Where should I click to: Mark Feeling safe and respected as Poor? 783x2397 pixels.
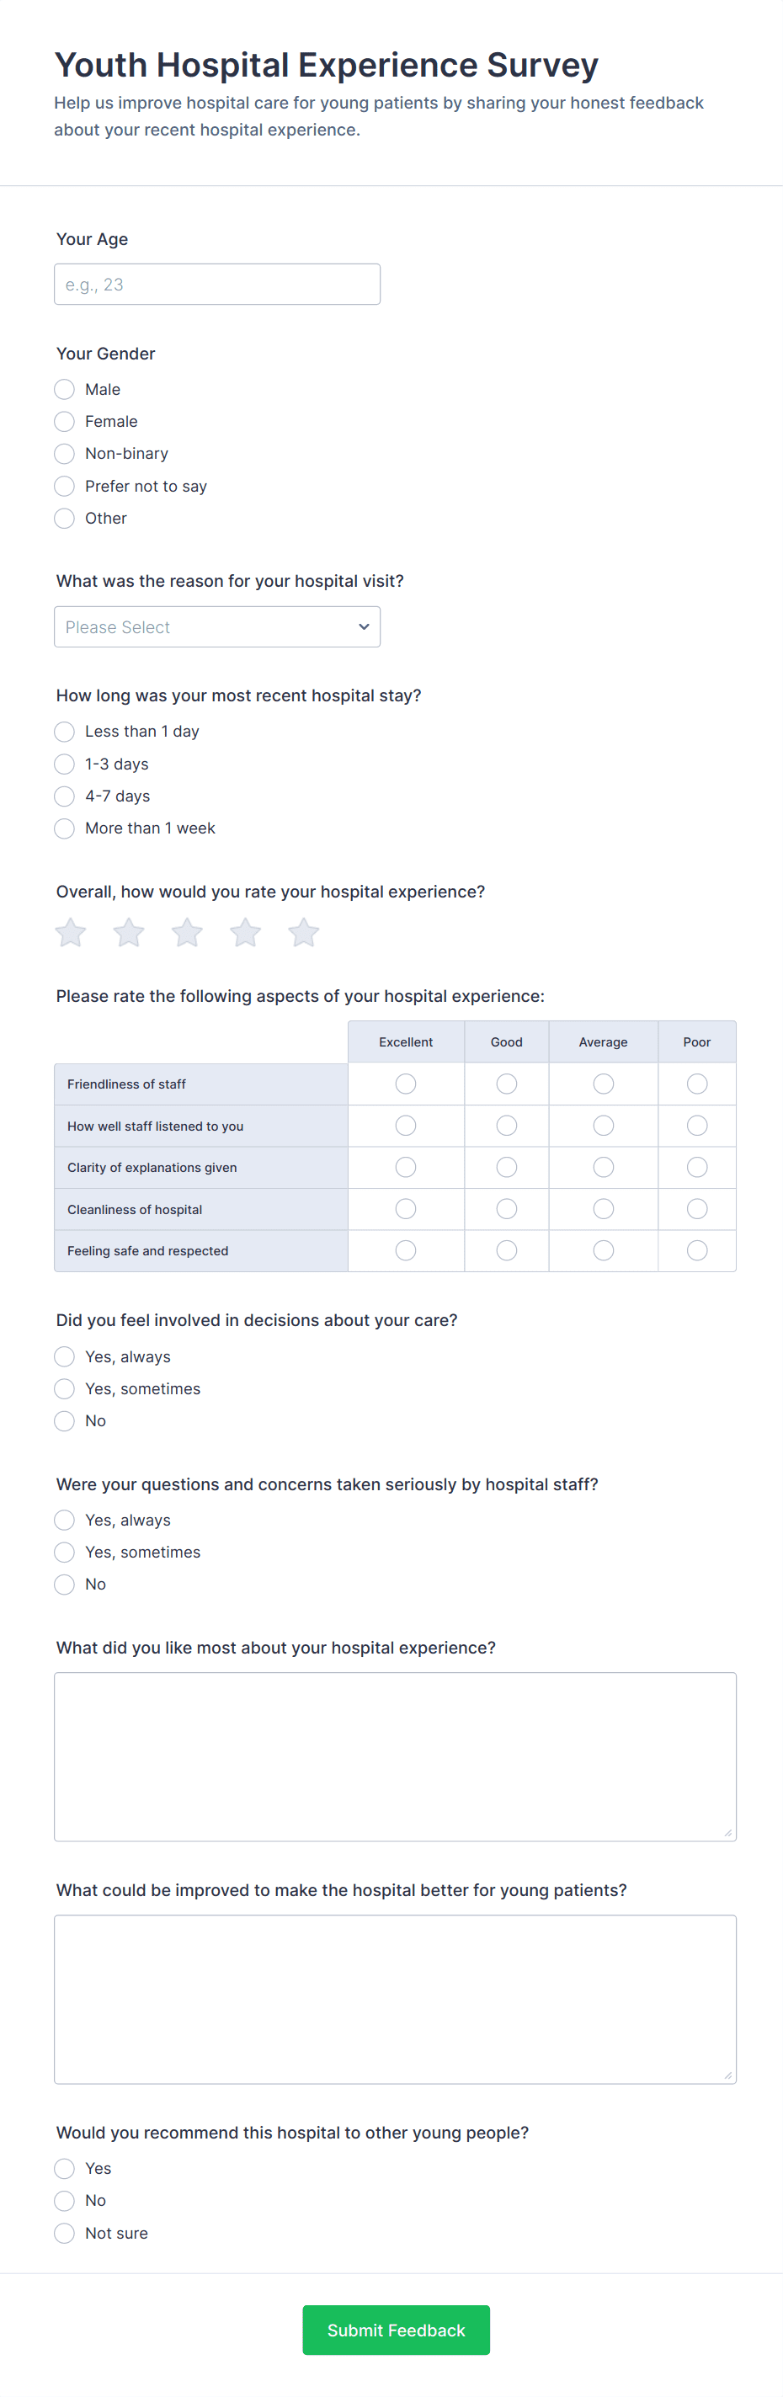click(696, 1250)
